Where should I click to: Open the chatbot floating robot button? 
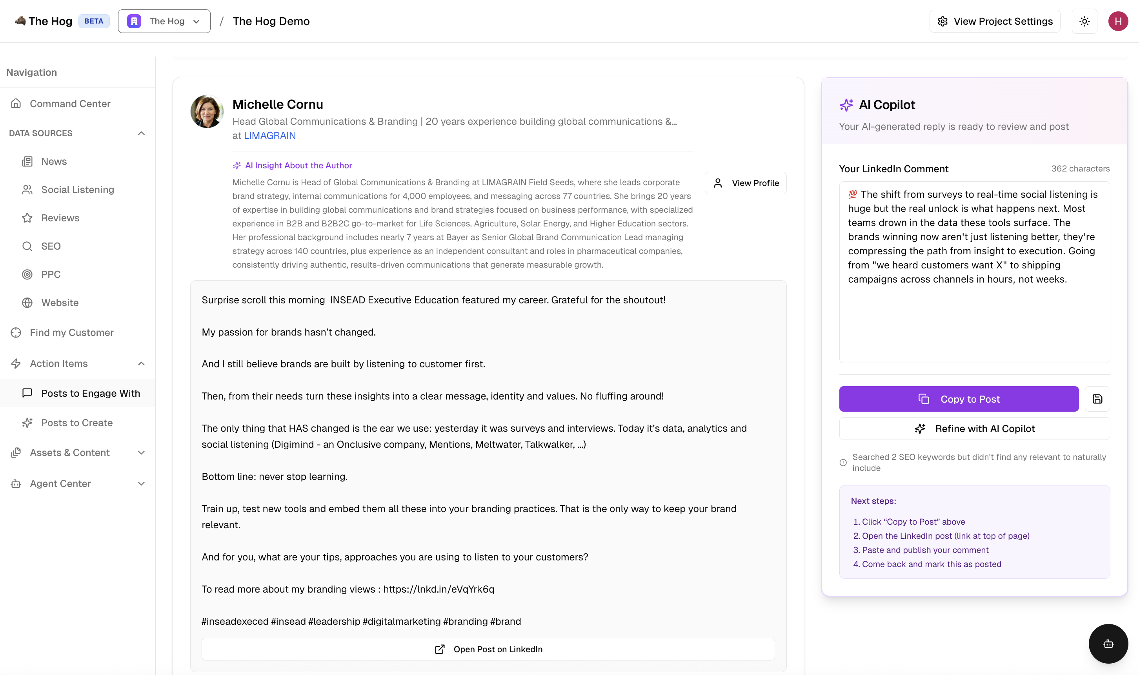(1108, 644)
